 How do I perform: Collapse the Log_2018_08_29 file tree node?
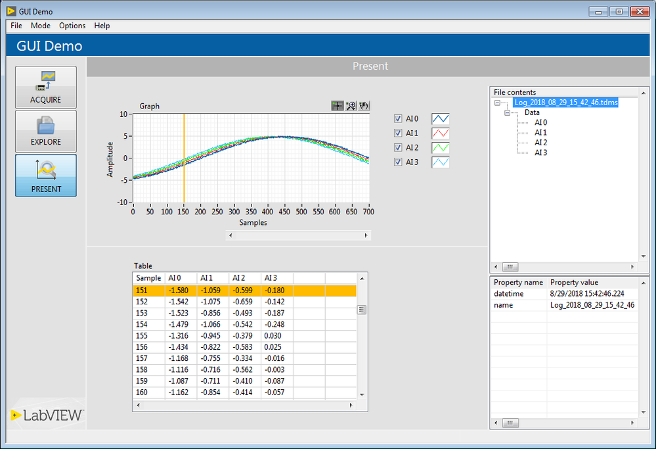tap(498, 103)
